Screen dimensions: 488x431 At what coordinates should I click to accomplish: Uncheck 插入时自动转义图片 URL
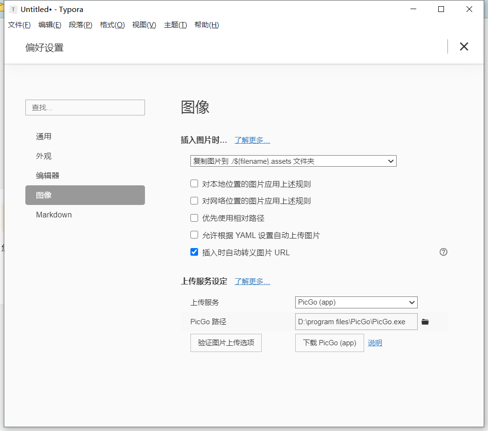pyautogui.click(x=194, y=252)
